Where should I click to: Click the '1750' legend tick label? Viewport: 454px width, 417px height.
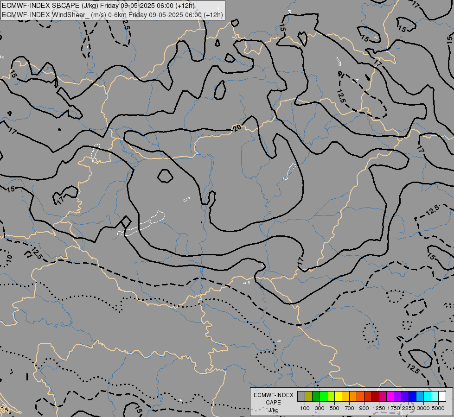[x=394, y=408]
